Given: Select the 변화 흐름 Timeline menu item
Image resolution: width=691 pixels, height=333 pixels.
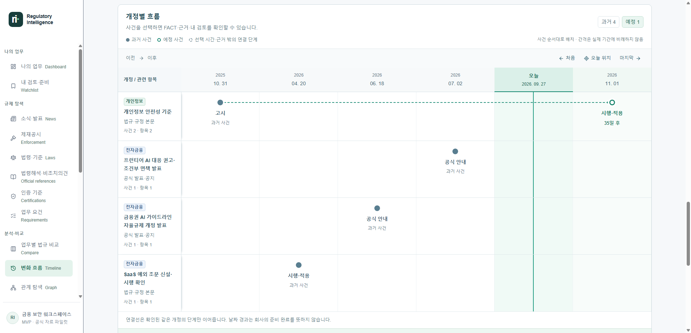Looking at the screenshot, I should (39, 268).
